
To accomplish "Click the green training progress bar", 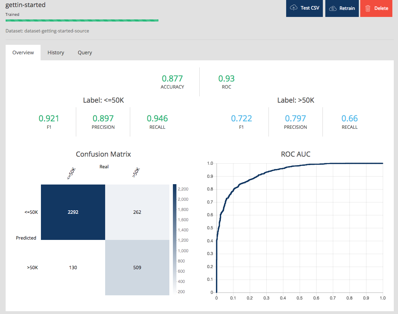I will pos(81,20).
